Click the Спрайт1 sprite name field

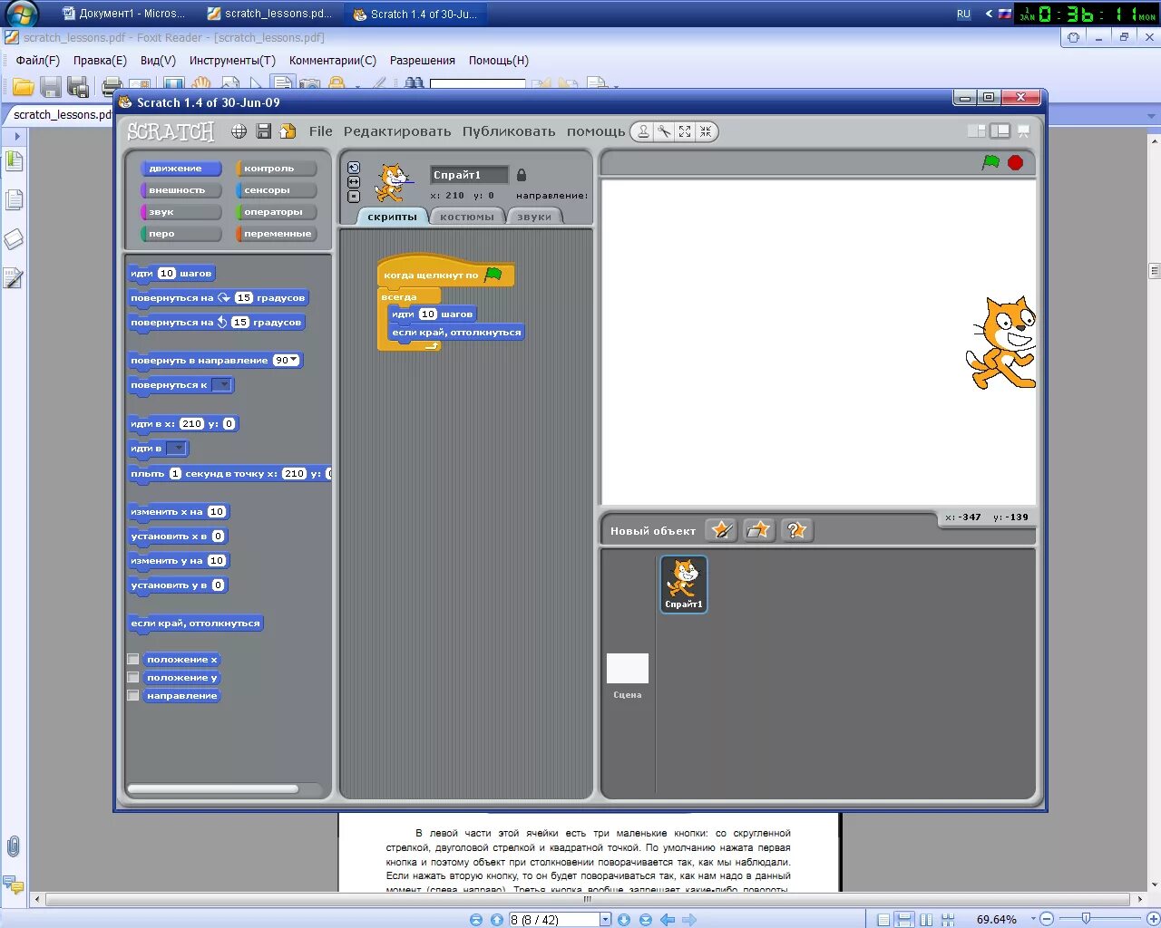469,175
